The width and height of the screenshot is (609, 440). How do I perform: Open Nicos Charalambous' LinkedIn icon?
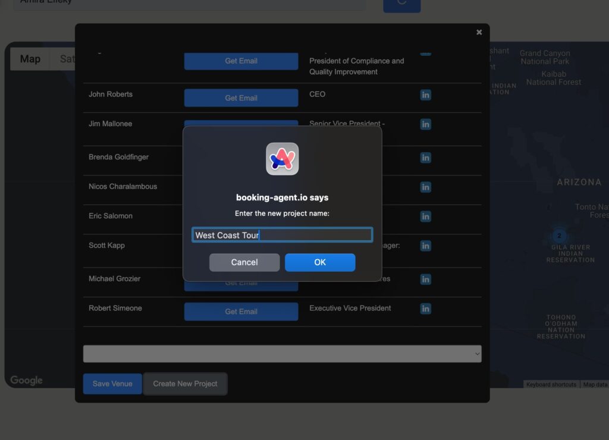(x=425, y=187)
